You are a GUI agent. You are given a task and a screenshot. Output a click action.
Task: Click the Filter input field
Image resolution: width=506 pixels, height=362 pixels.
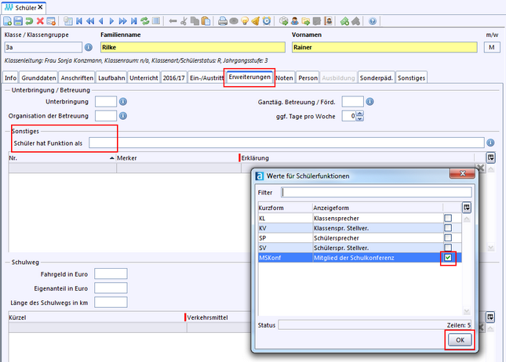[x=377, y=192]
